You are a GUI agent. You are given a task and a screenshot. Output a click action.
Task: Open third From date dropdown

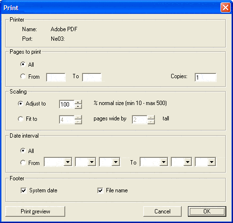click(109, 162)
